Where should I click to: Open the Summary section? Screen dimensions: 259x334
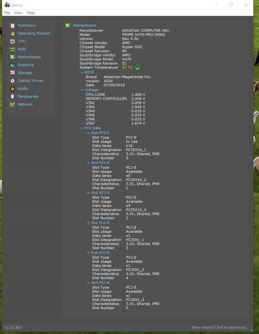tap(27, 25)
